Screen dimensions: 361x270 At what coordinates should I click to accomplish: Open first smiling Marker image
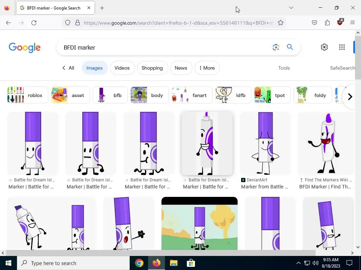click(x=33, y=143)
